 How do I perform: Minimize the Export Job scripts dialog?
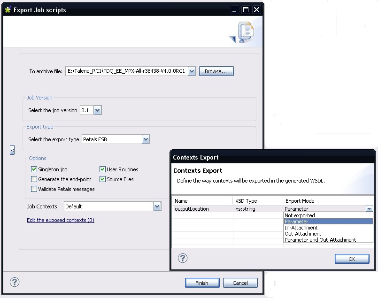click(x=235, y=10)
